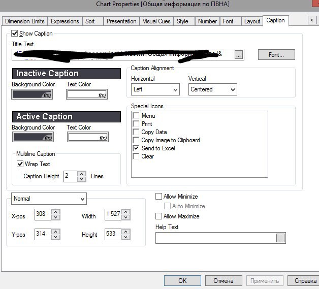Increase Caption Height with up spinner

82,174
